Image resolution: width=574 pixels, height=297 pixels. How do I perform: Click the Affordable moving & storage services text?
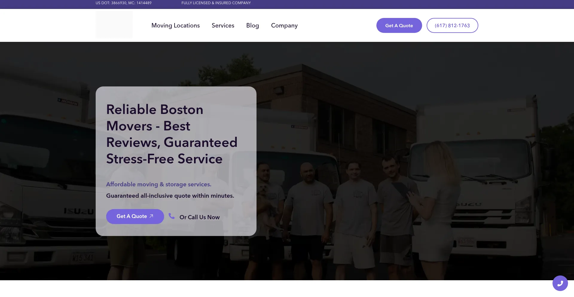[x=159, y=184]
